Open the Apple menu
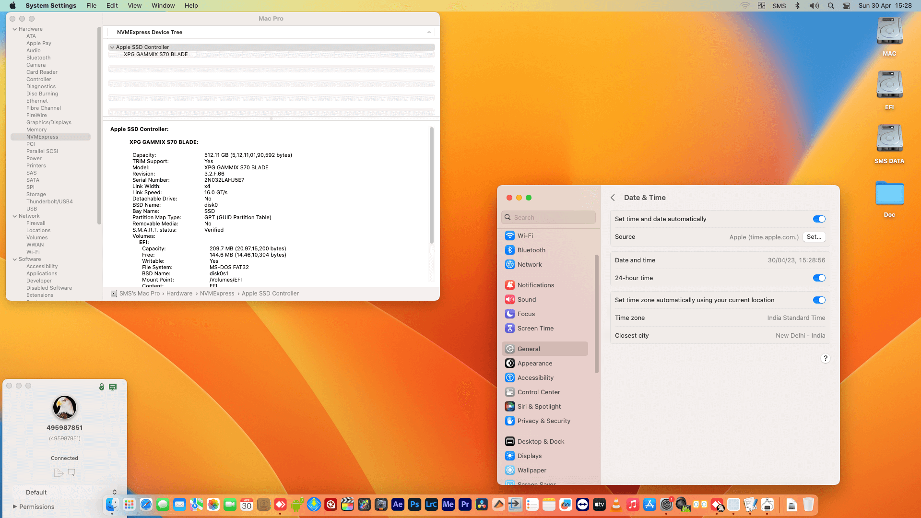The image size is (921, 518). click(x=12, y=6)
